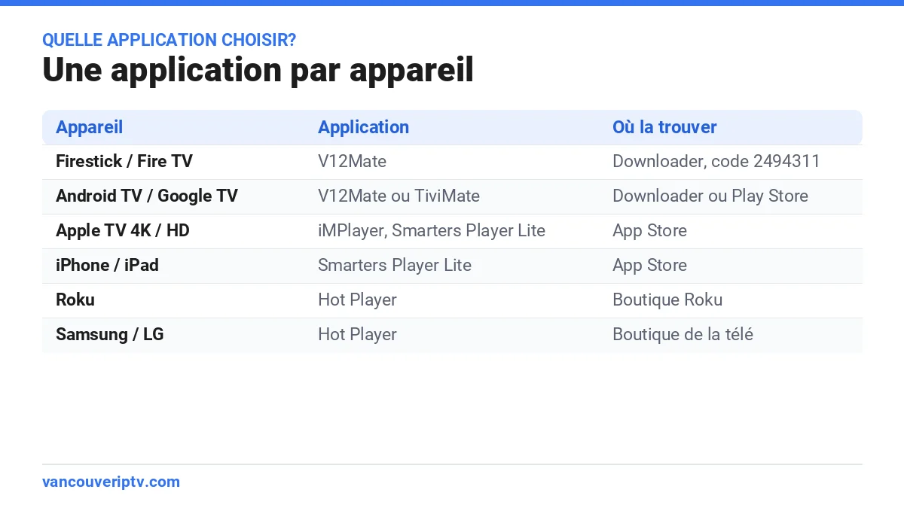
Task: Select the 'V12Mate' cell in Firestick row
Action: [x=352, y=161]
